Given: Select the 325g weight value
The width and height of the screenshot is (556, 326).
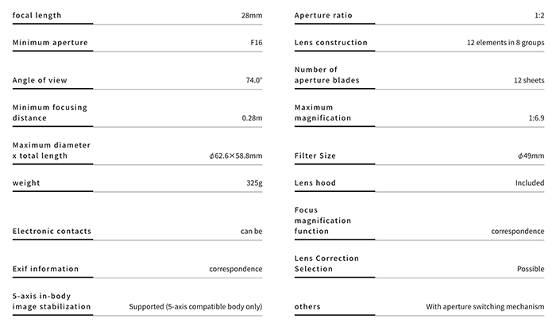Looking at the screenshot, I should 253,183.
